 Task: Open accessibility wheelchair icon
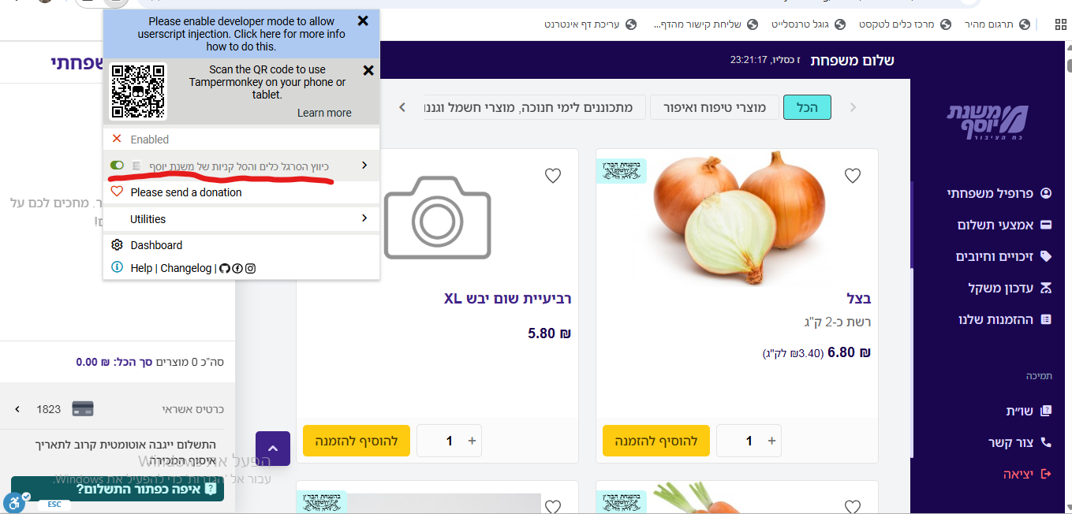point(13,502)
